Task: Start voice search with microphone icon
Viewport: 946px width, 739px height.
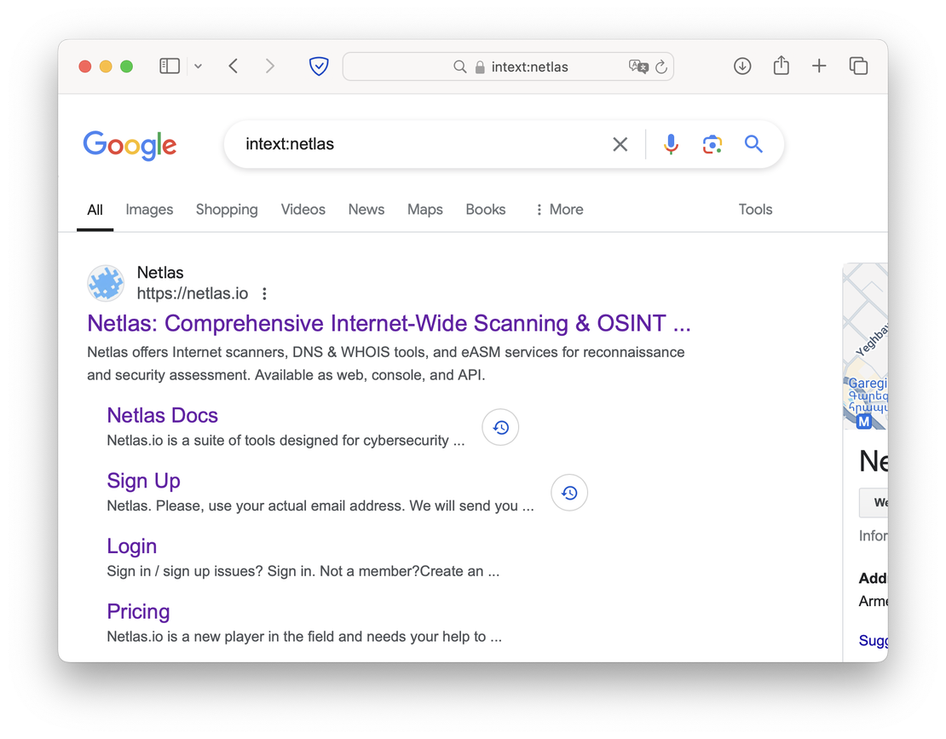Action: [672, 144]
